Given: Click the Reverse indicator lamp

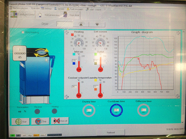Looking at the screenshot, I should point(37,111).
